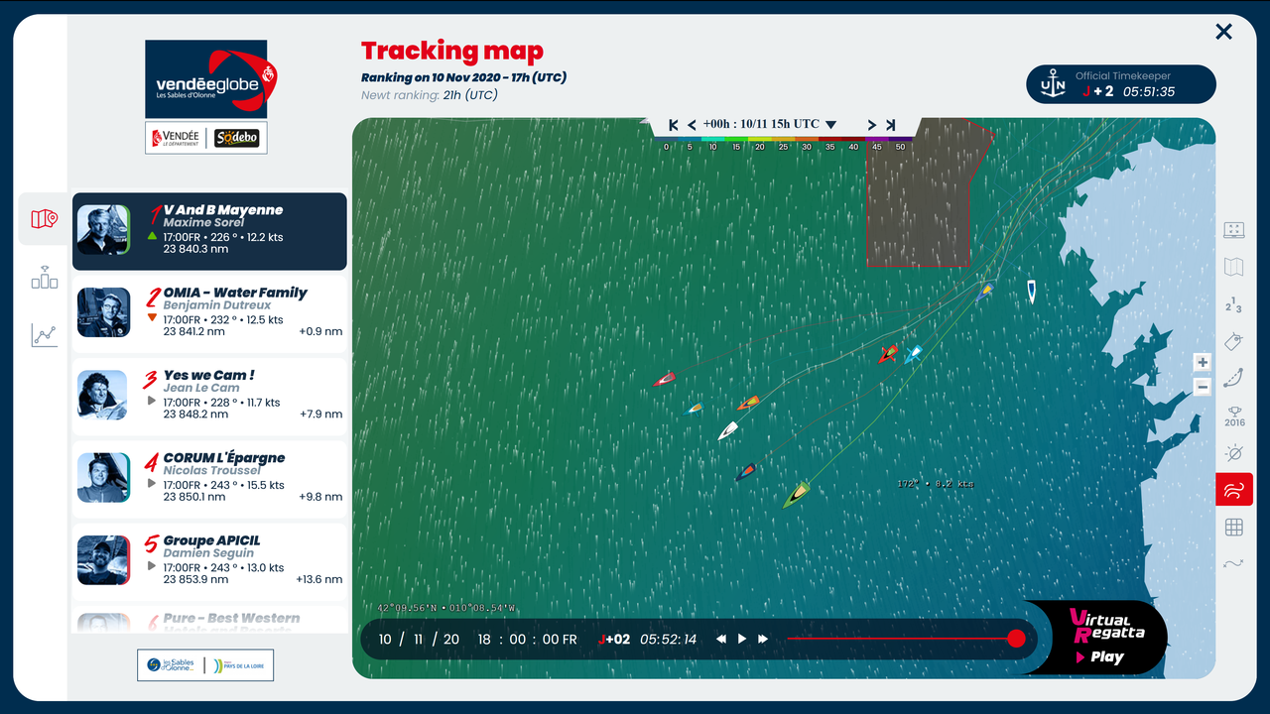Click 'Ranking on 10 Nov 2020 - 17h (UTC)'

point(463,77)
